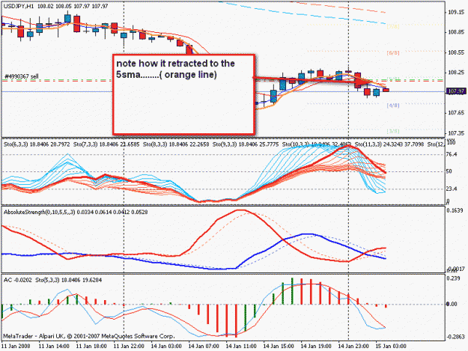This screenshot has height=351, width=468.
Task: Select the [7/8] Murrey level label
Action: tap(393, 26)
